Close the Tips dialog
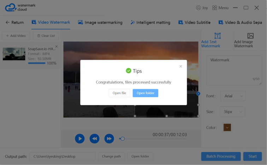The height and width of the screenshot is (165, 267). (181, 66)
